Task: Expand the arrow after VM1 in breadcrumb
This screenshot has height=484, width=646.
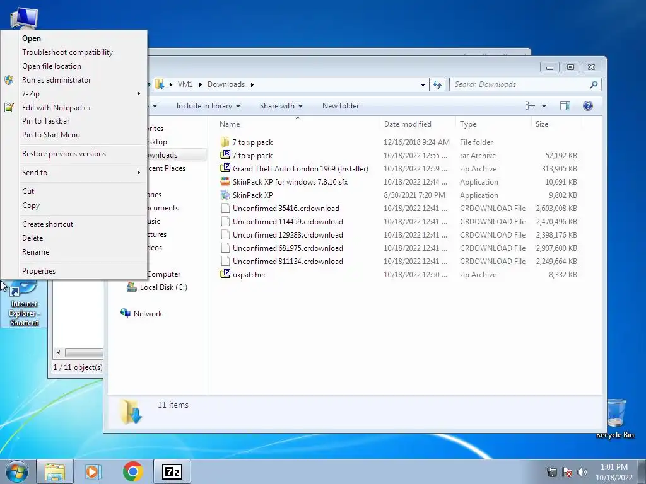Action: tap(200, 85)
